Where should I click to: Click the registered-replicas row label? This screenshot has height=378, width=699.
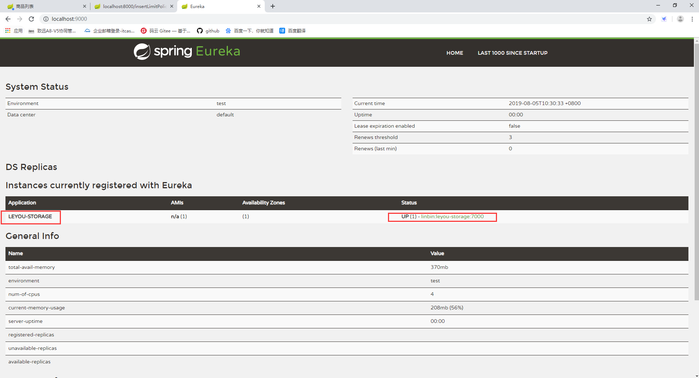(31, 335)
